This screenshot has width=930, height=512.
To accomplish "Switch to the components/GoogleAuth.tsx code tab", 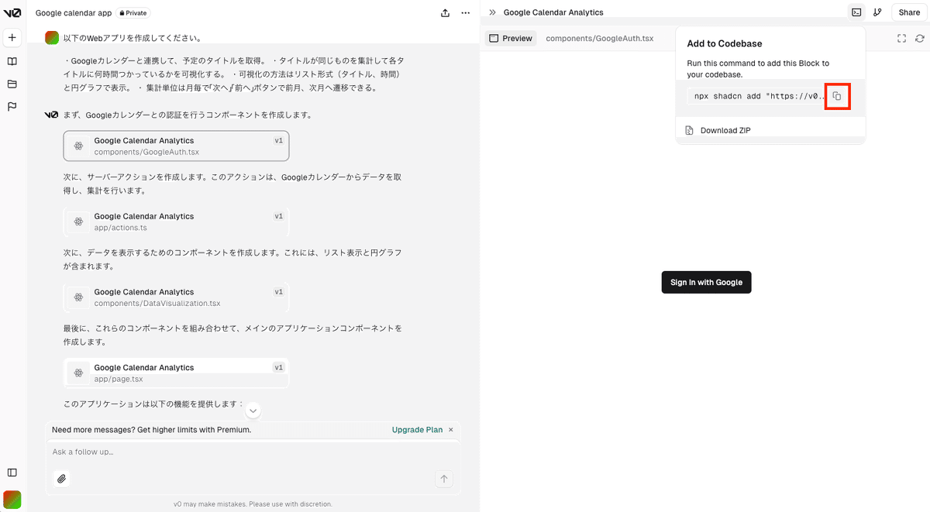I will coord(599,38).
